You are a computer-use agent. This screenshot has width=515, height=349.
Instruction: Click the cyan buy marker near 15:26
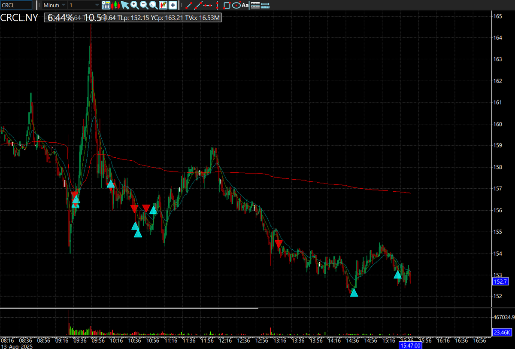(398, 275)
